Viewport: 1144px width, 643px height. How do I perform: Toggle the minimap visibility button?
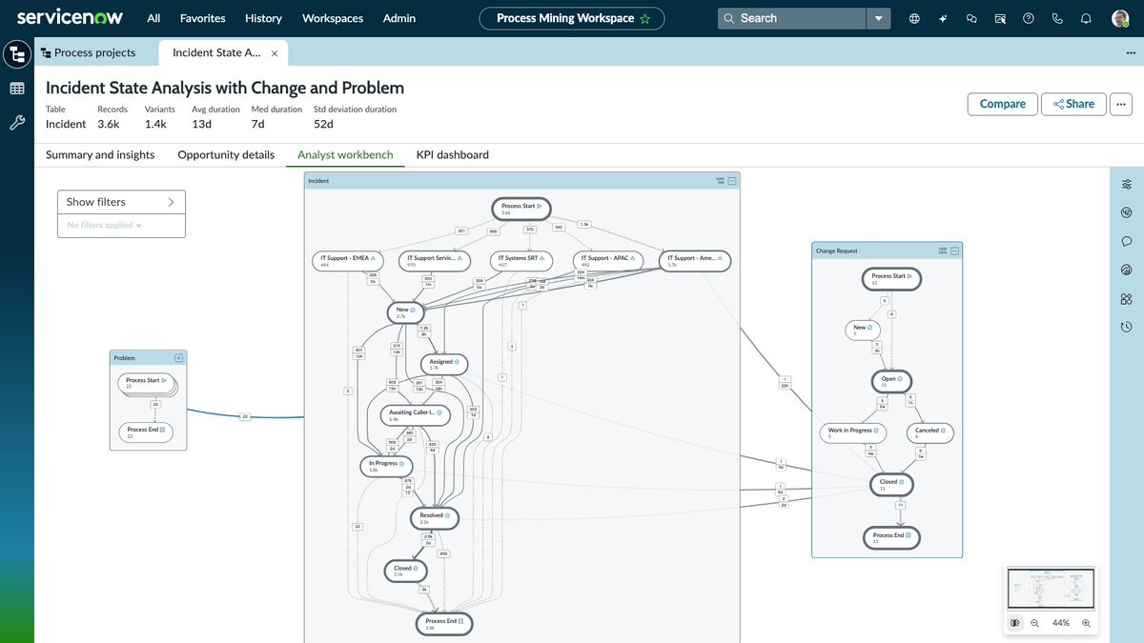[x=1016, y=623]
